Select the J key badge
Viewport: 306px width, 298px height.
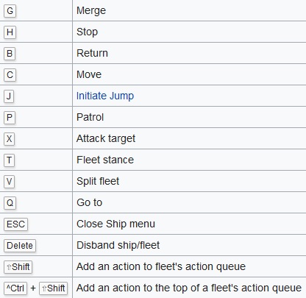[x=9, y=96]
